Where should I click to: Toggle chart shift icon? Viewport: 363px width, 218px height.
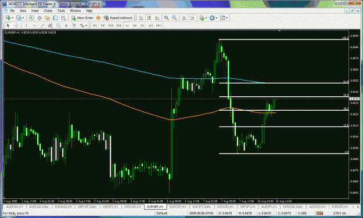(x=192, y=18)
